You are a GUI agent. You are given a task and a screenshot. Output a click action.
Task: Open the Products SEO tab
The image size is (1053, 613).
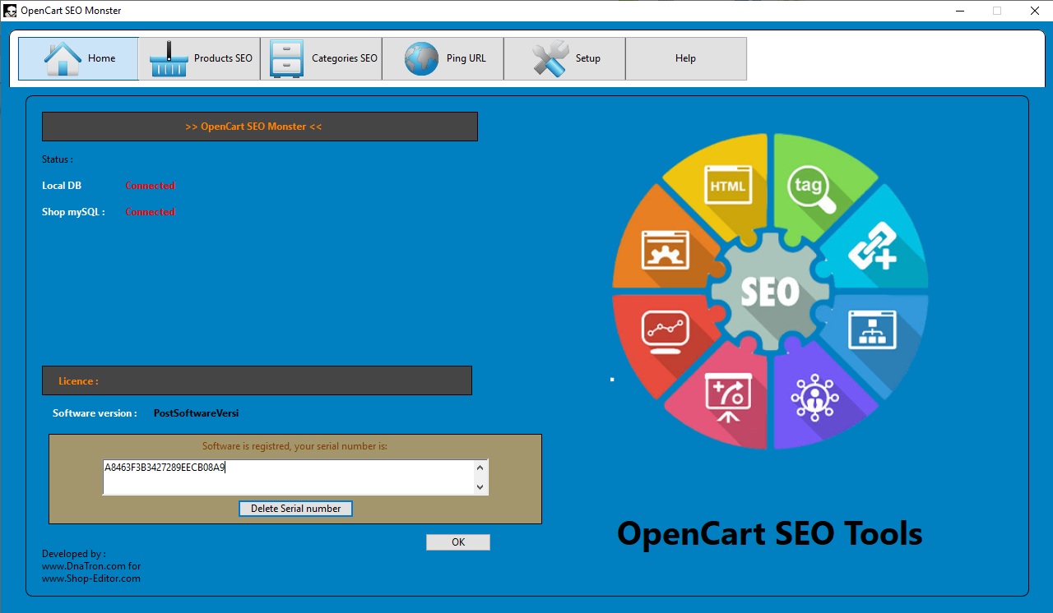coord(199,58)
